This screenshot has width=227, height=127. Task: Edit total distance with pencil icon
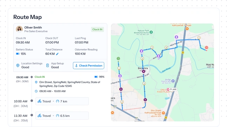click(57, 54)
